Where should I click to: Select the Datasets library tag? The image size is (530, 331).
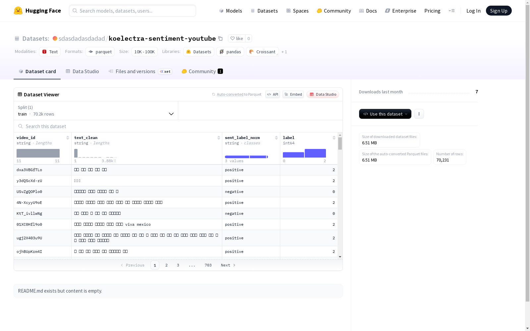click(199, 52)
